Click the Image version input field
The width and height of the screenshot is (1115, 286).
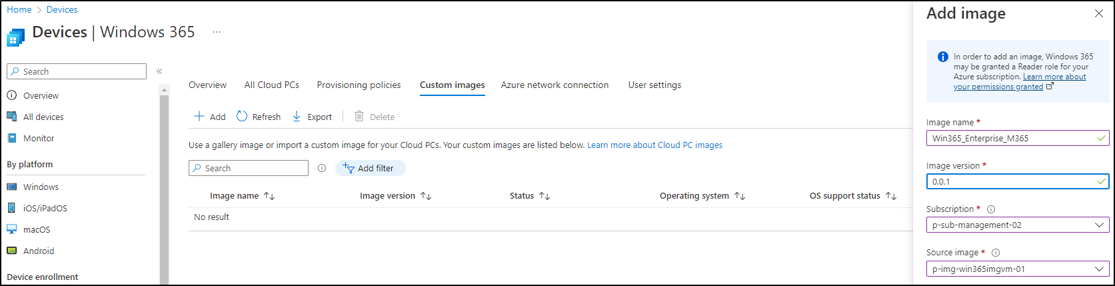point(1018,181)
